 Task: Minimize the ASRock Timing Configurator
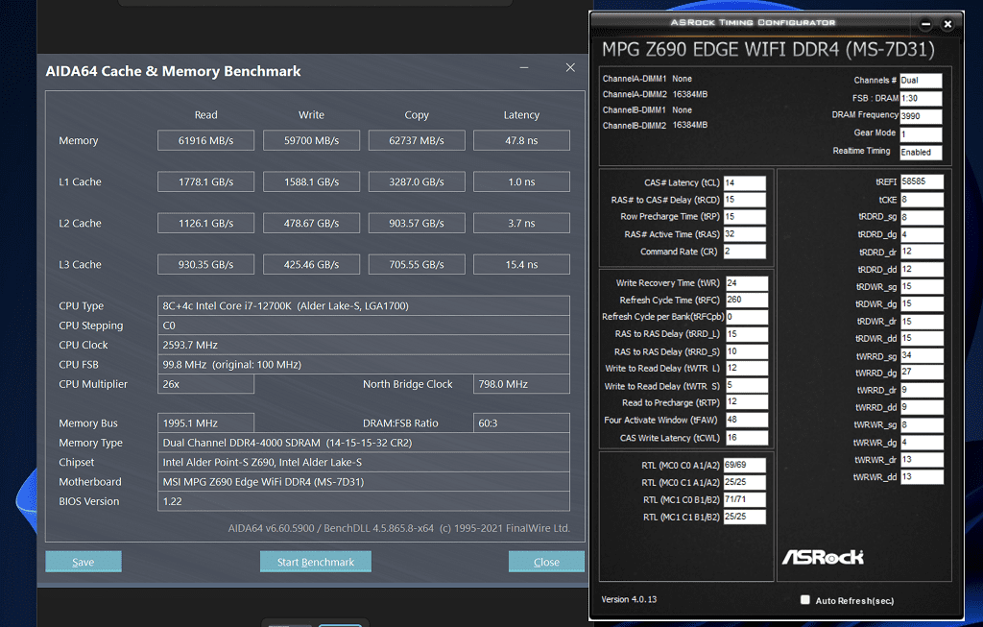(x=926, y=24)
